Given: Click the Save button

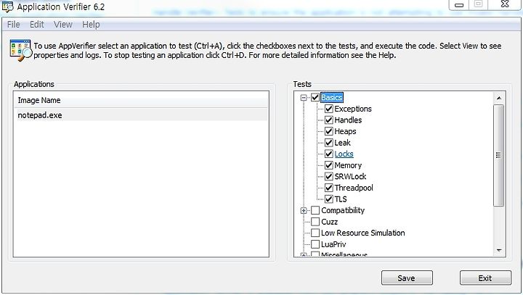Looking at the screenshot, I should coord(407,278).
